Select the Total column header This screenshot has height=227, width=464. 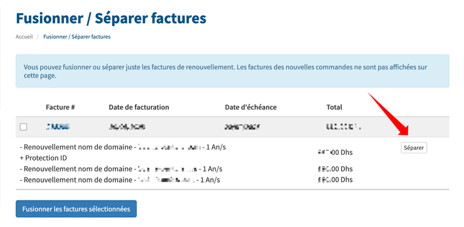point(334,107)
